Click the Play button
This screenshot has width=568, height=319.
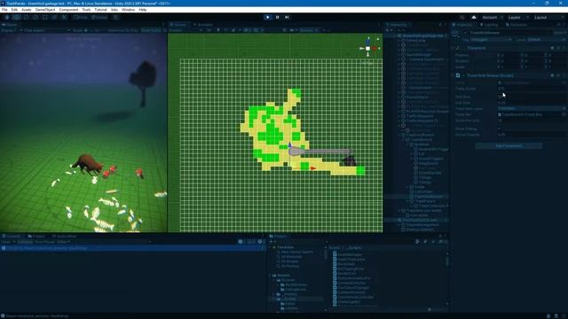tap(268, 17)
